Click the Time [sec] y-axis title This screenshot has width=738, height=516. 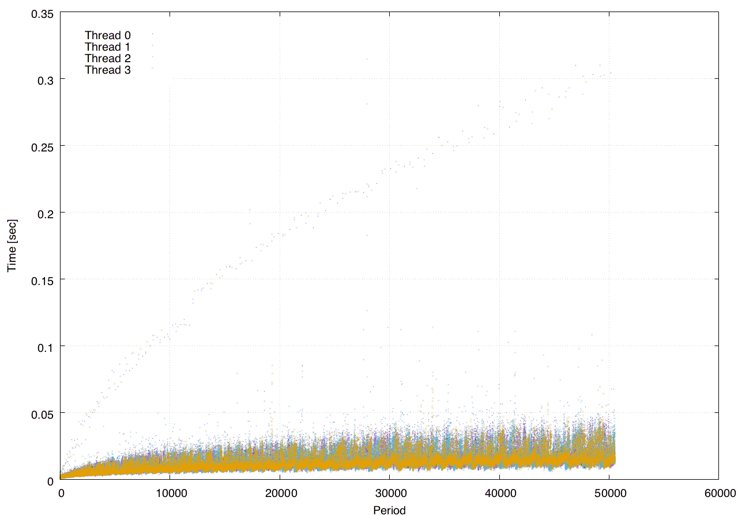pos(12,245)
